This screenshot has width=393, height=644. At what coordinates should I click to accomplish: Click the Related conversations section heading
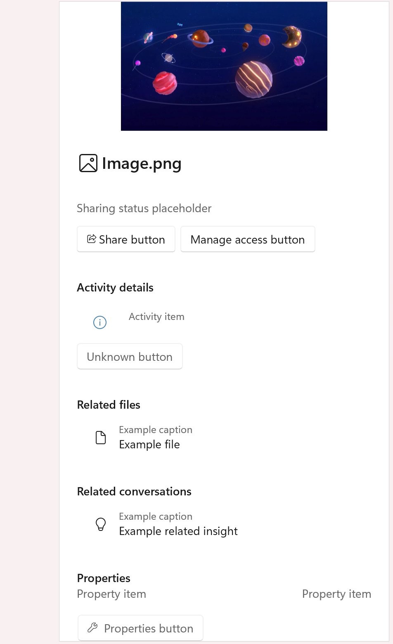click(x=134, y=491)
